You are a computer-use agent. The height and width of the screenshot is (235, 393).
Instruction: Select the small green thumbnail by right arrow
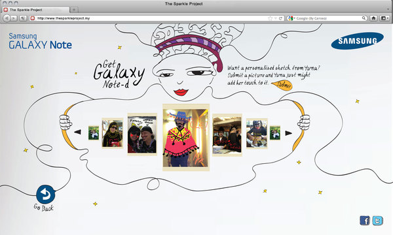click(275, 133)
